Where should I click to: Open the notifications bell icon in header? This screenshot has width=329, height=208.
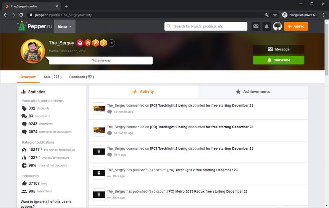pos(266,26)
